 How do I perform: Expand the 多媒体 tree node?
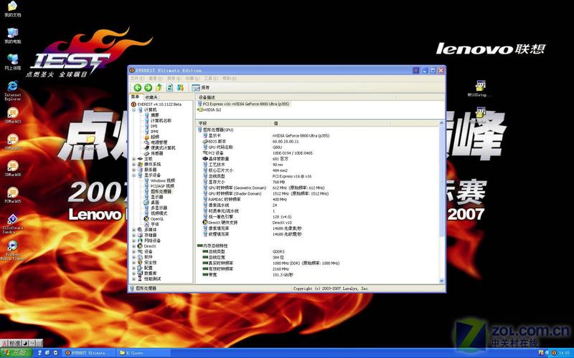(134, 230)
